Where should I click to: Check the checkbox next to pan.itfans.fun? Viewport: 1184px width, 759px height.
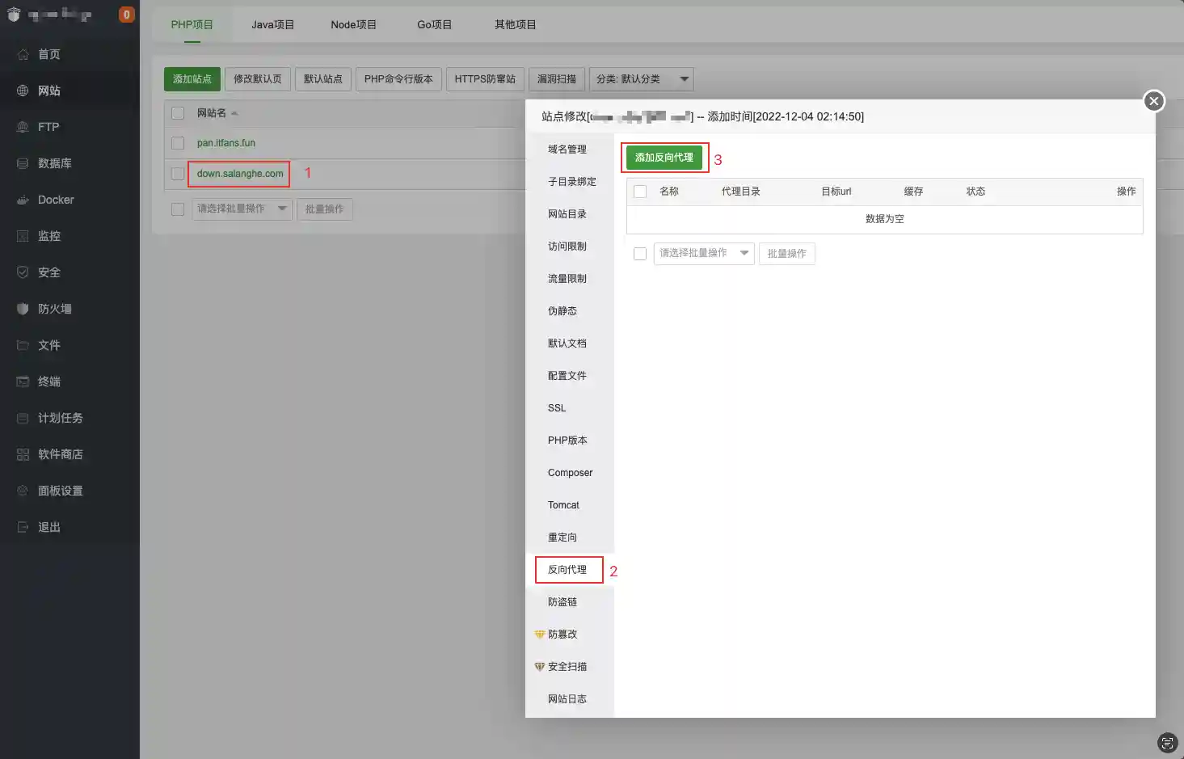pos(177,142)
